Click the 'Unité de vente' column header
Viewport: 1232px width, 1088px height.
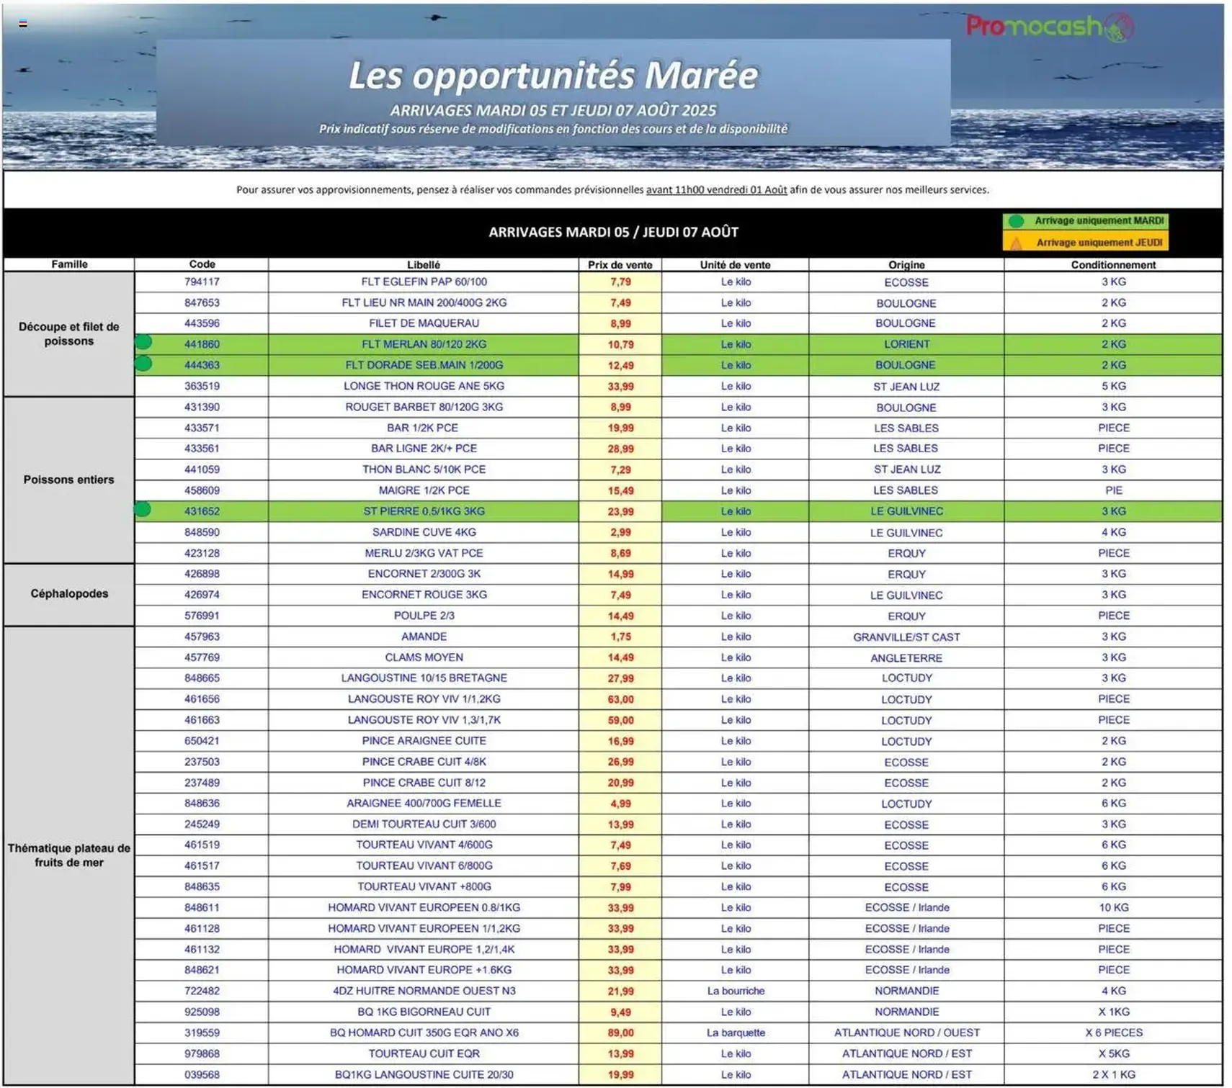[x=735, y=265]
